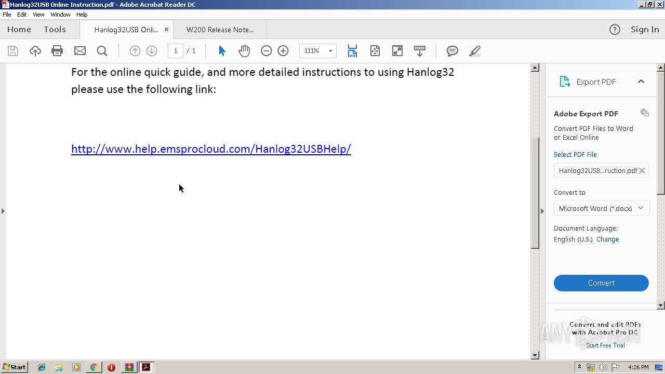Choose the Selection arrow tool
This screenshot has height=374, width=665.
pyautogui.click(x=222, y=51)
